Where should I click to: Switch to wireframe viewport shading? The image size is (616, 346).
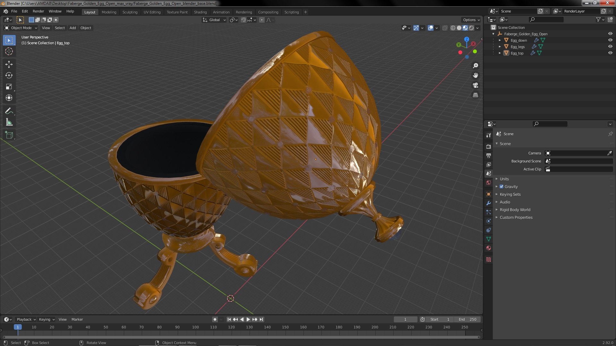[453, 28]
